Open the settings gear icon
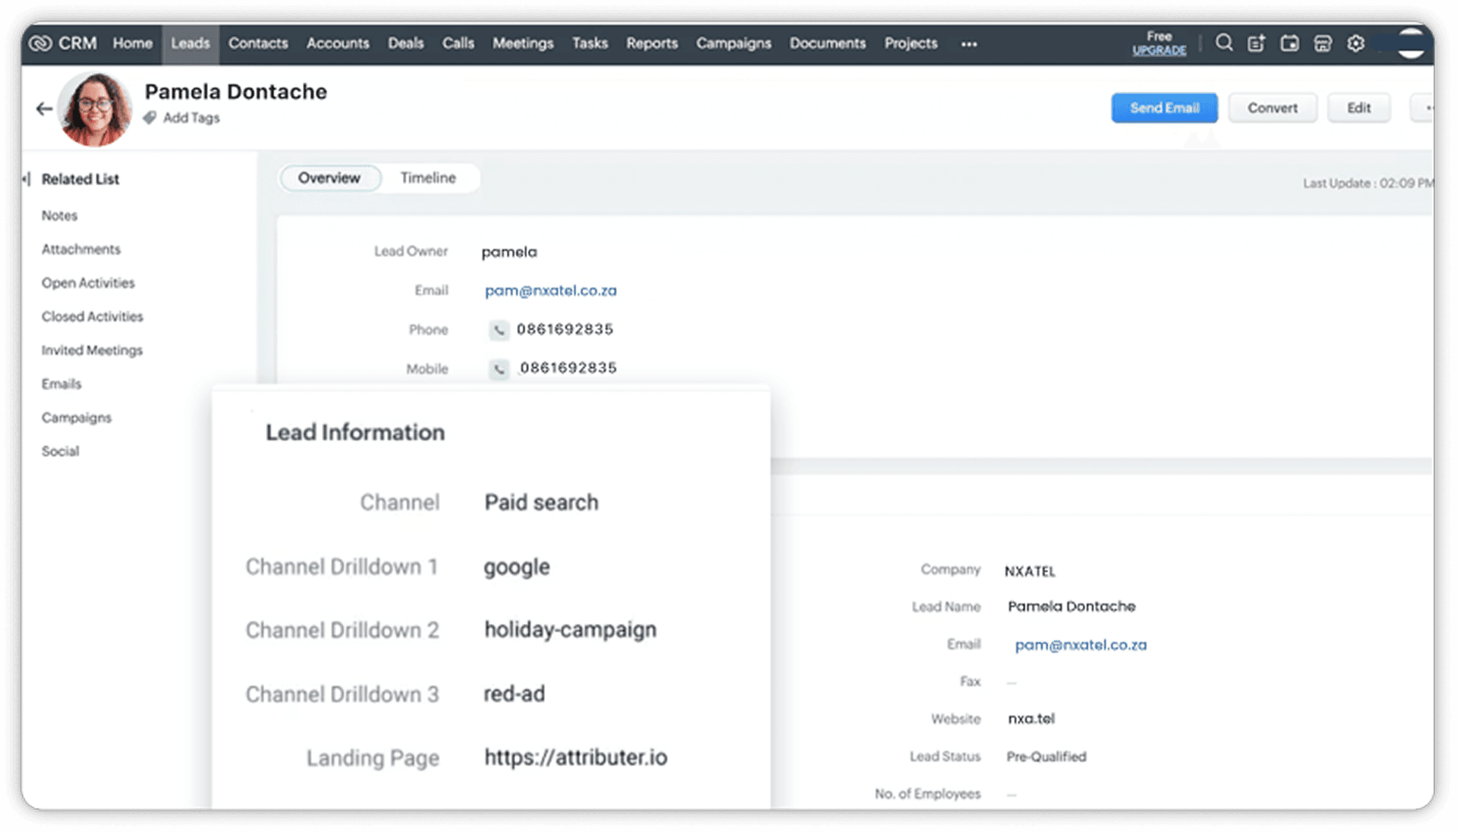Image resolution: width=1457 pixels, height=832 pixels. [x=1356, y=43]
